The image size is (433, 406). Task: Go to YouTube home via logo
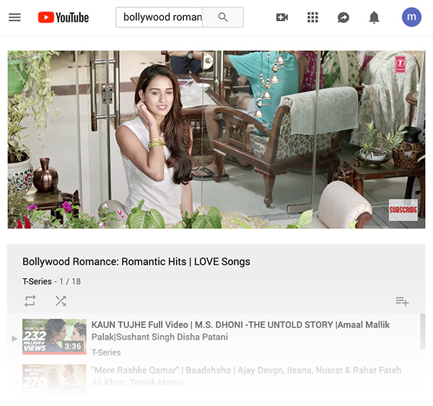[64, 17]
